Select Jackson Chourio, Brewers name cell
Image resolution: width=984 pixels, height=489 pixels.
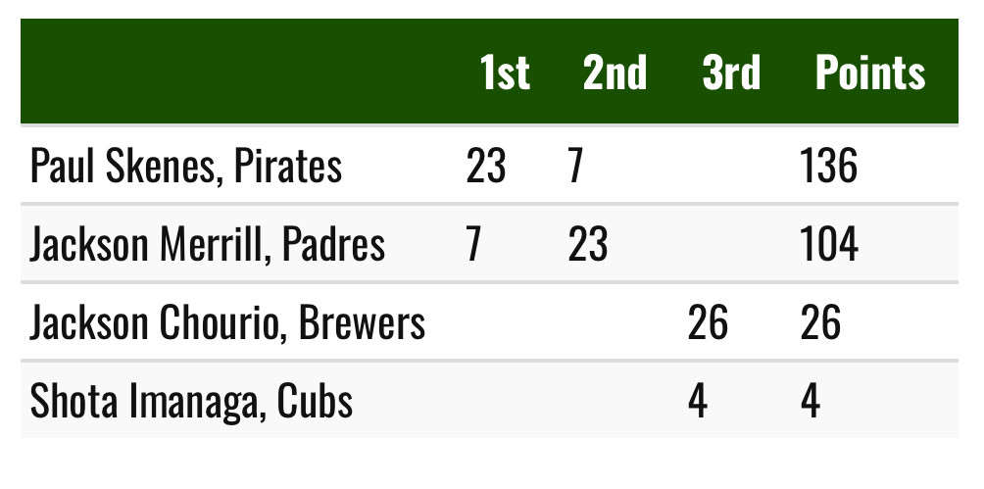click(227, 322)
